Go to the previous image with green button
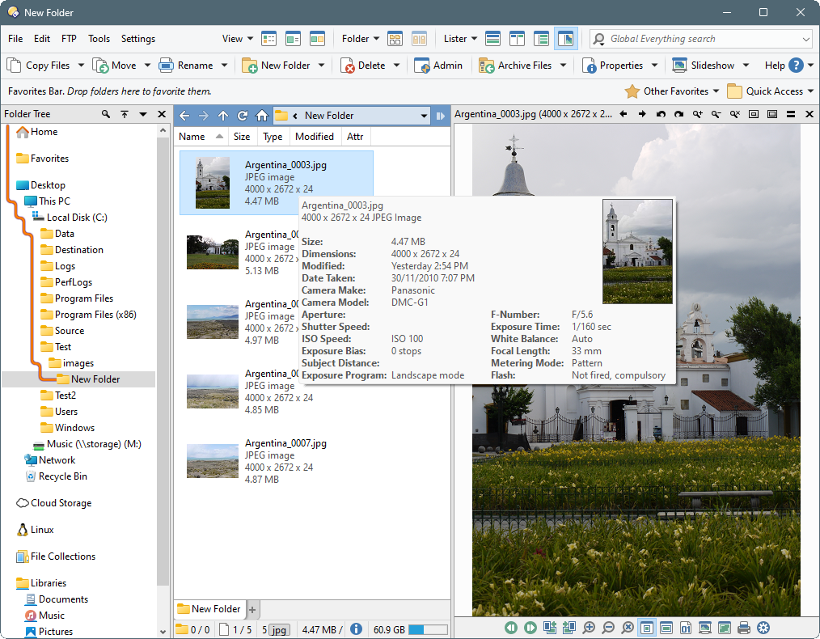This screenshot has height=639, width=820. click(x=511, y=628)
